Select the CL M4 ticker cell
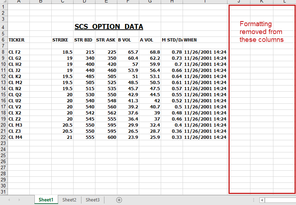 19,137
